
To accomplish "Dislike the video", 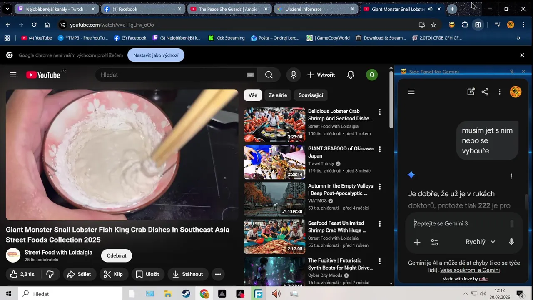I will point(50,274).
